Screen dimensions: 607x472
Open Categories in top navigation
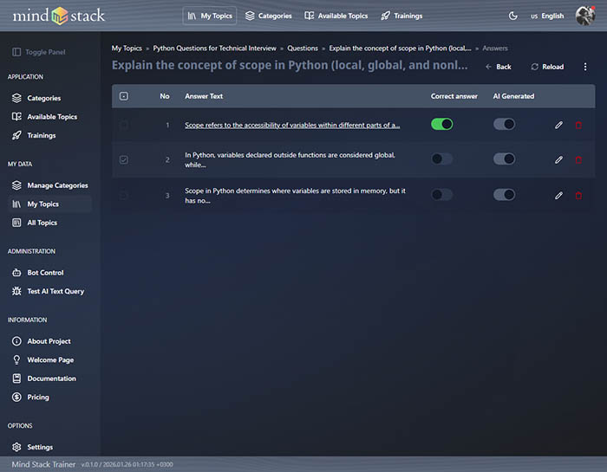(x=268, y=16)
